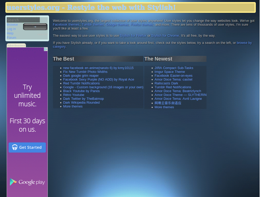Open the Help link in the sidebar
The width and height of the screenshot is (263, 197).
[x=10, y=33]
